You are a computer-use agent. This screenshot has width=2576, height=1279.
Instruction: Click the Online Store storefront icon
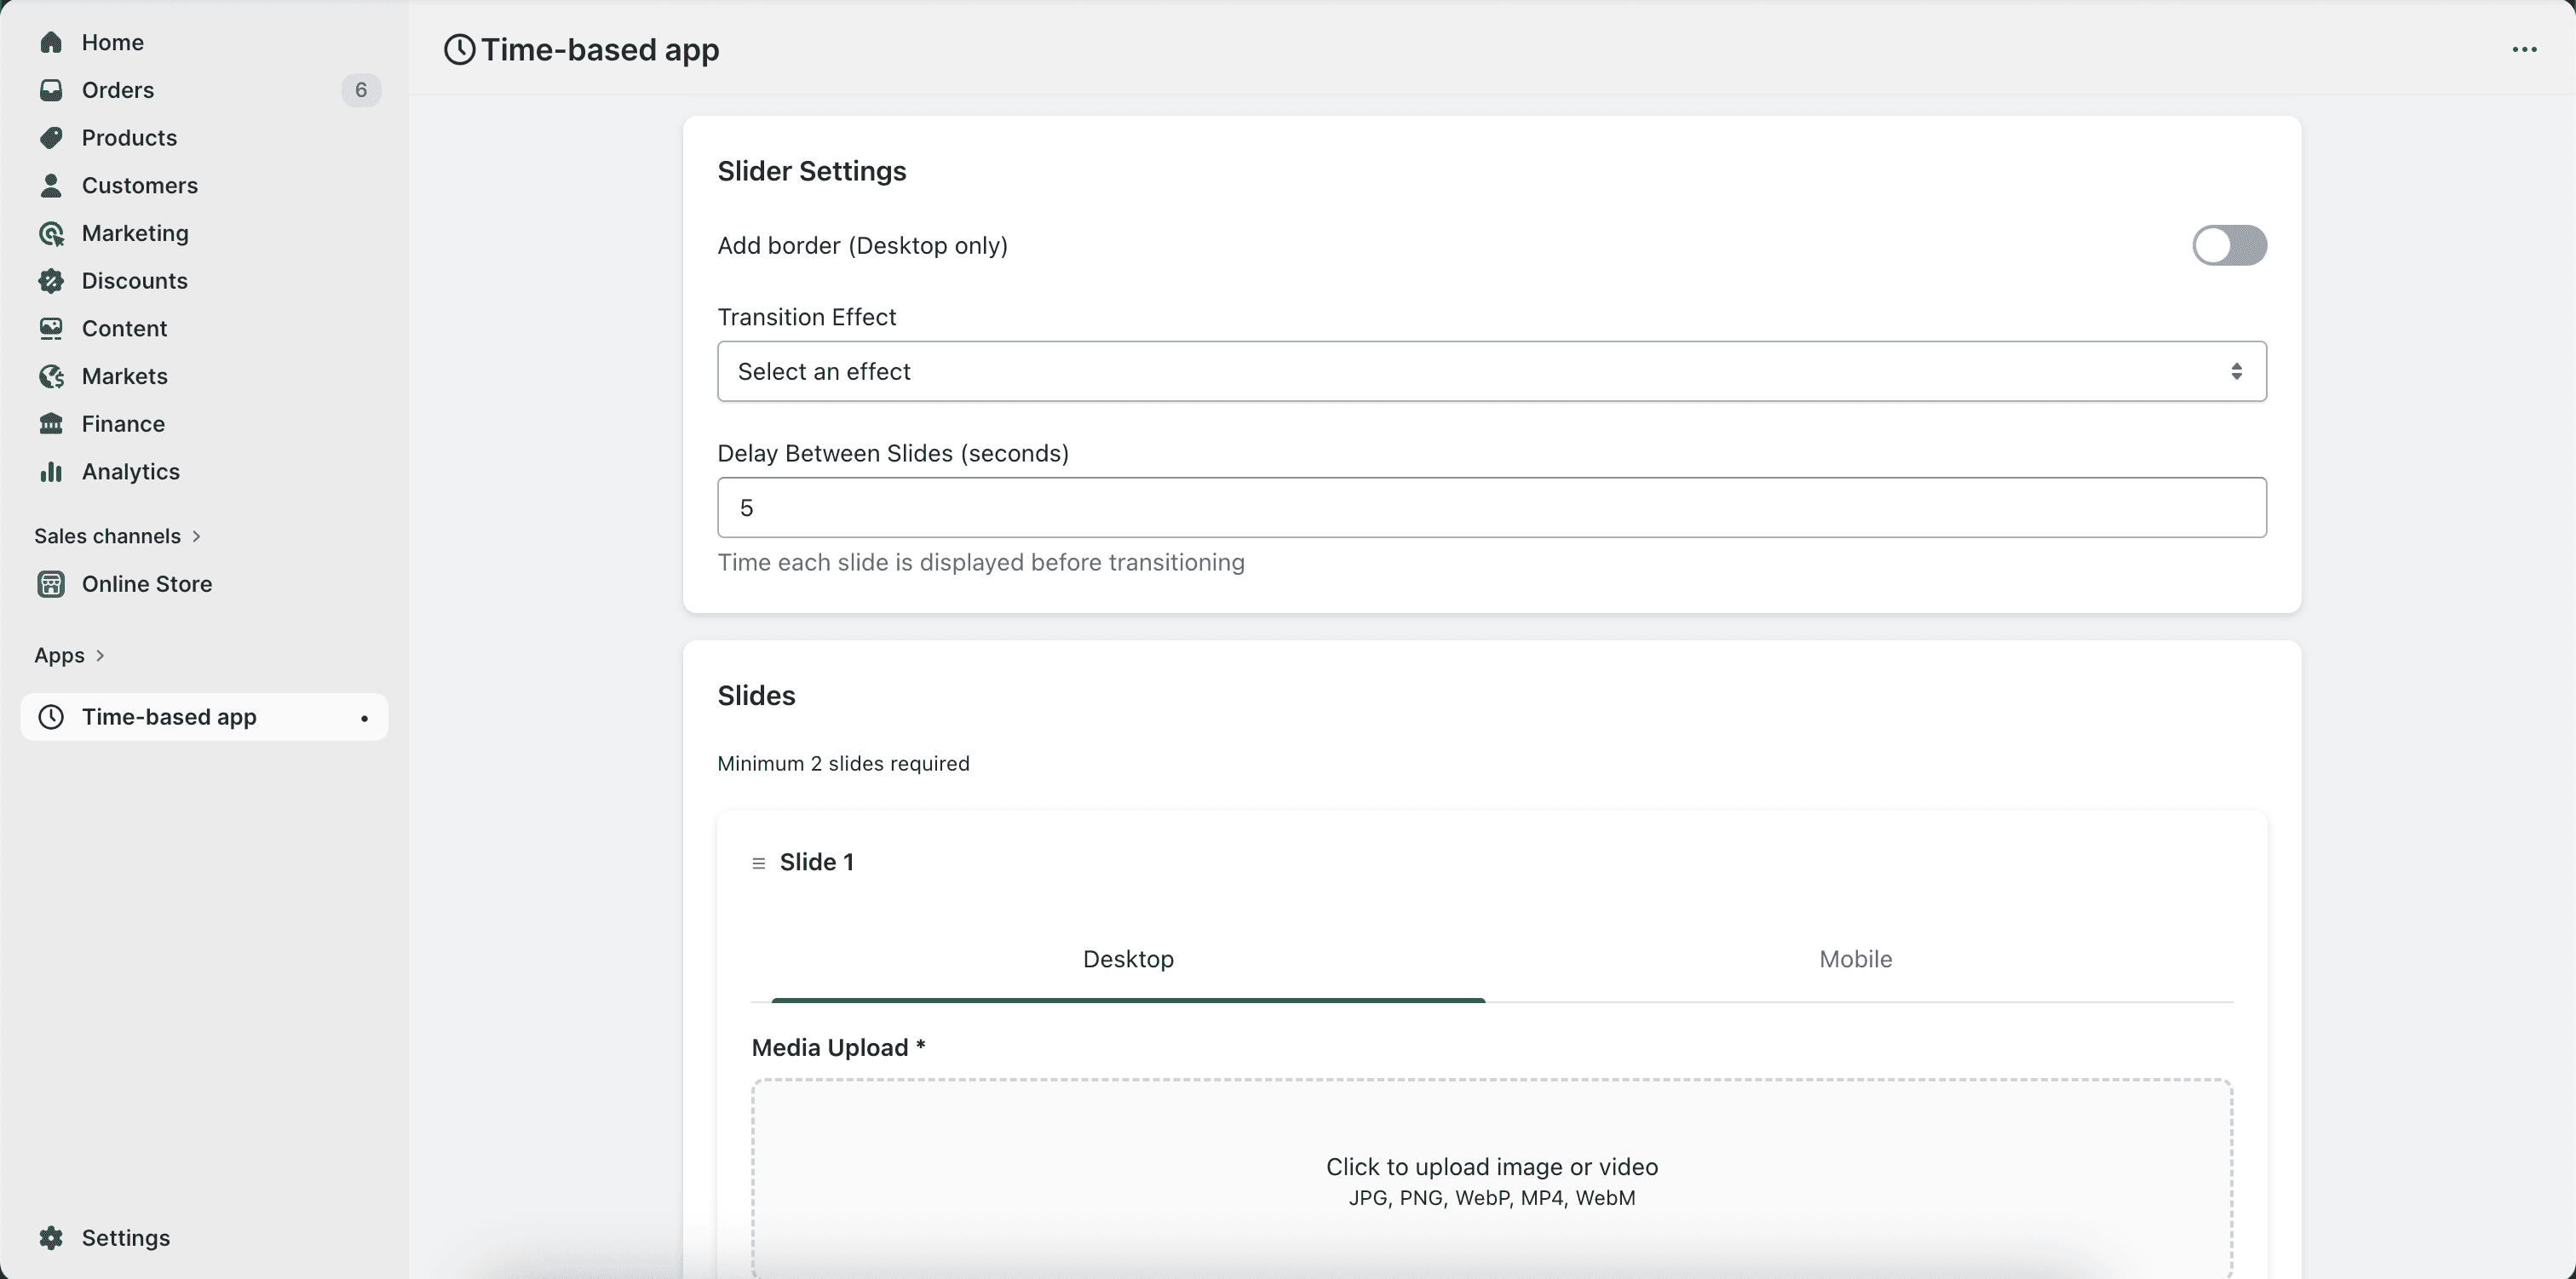click(51, 584)
